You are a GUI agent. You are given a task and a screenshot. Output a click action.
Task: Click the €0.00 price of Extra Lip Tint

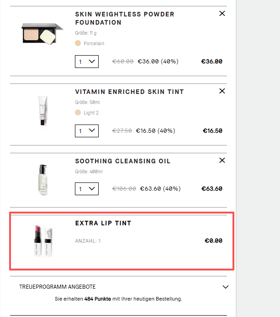coord(213,240)
